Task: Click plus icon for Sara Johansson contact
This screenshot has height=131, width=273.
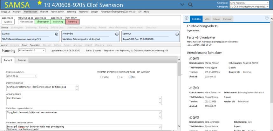Action: pos(194,117)
